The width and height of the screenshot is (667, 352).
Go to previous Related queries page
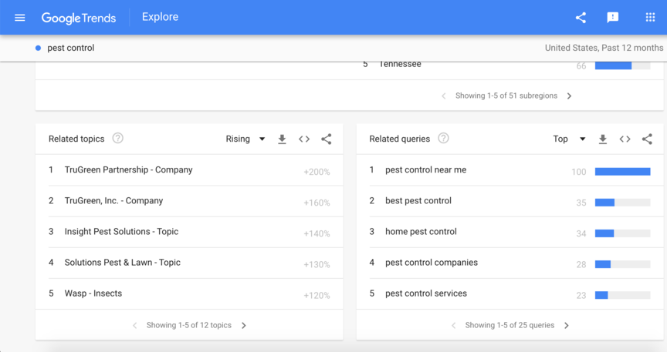453,325
